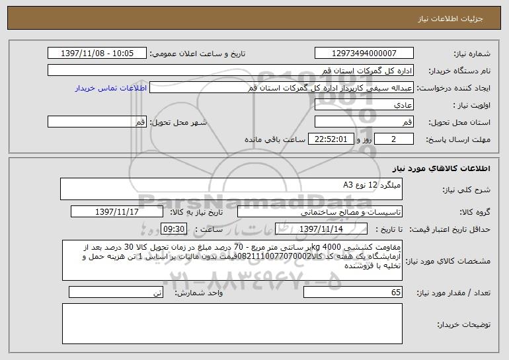Screen dimensions: 509x360
Task: Click the delivery province field قم
Action: tap(364, 122)
